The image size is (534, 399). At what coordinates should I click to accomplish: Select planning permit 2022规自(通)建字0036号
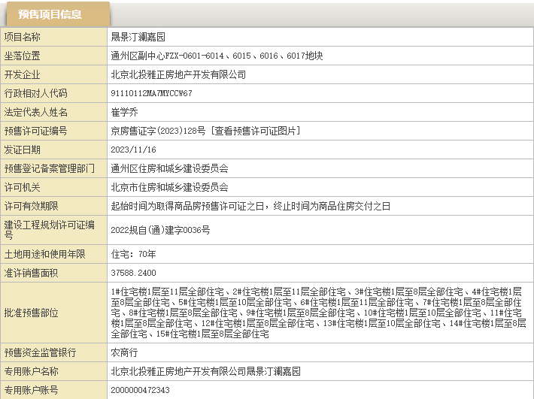tap(160, 230)
